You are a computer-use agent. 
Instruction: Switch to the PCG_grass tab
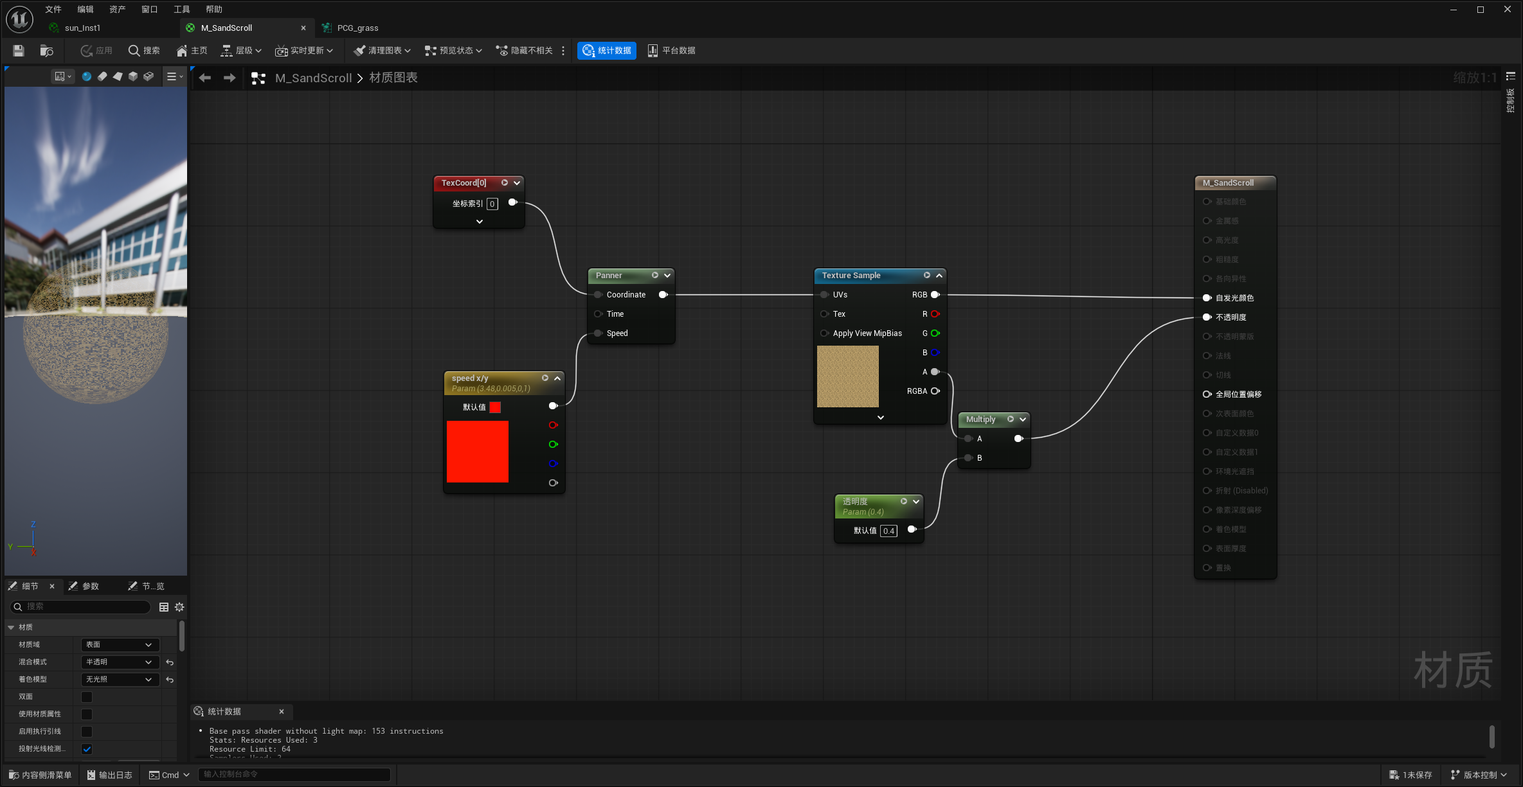coord(357,28)
